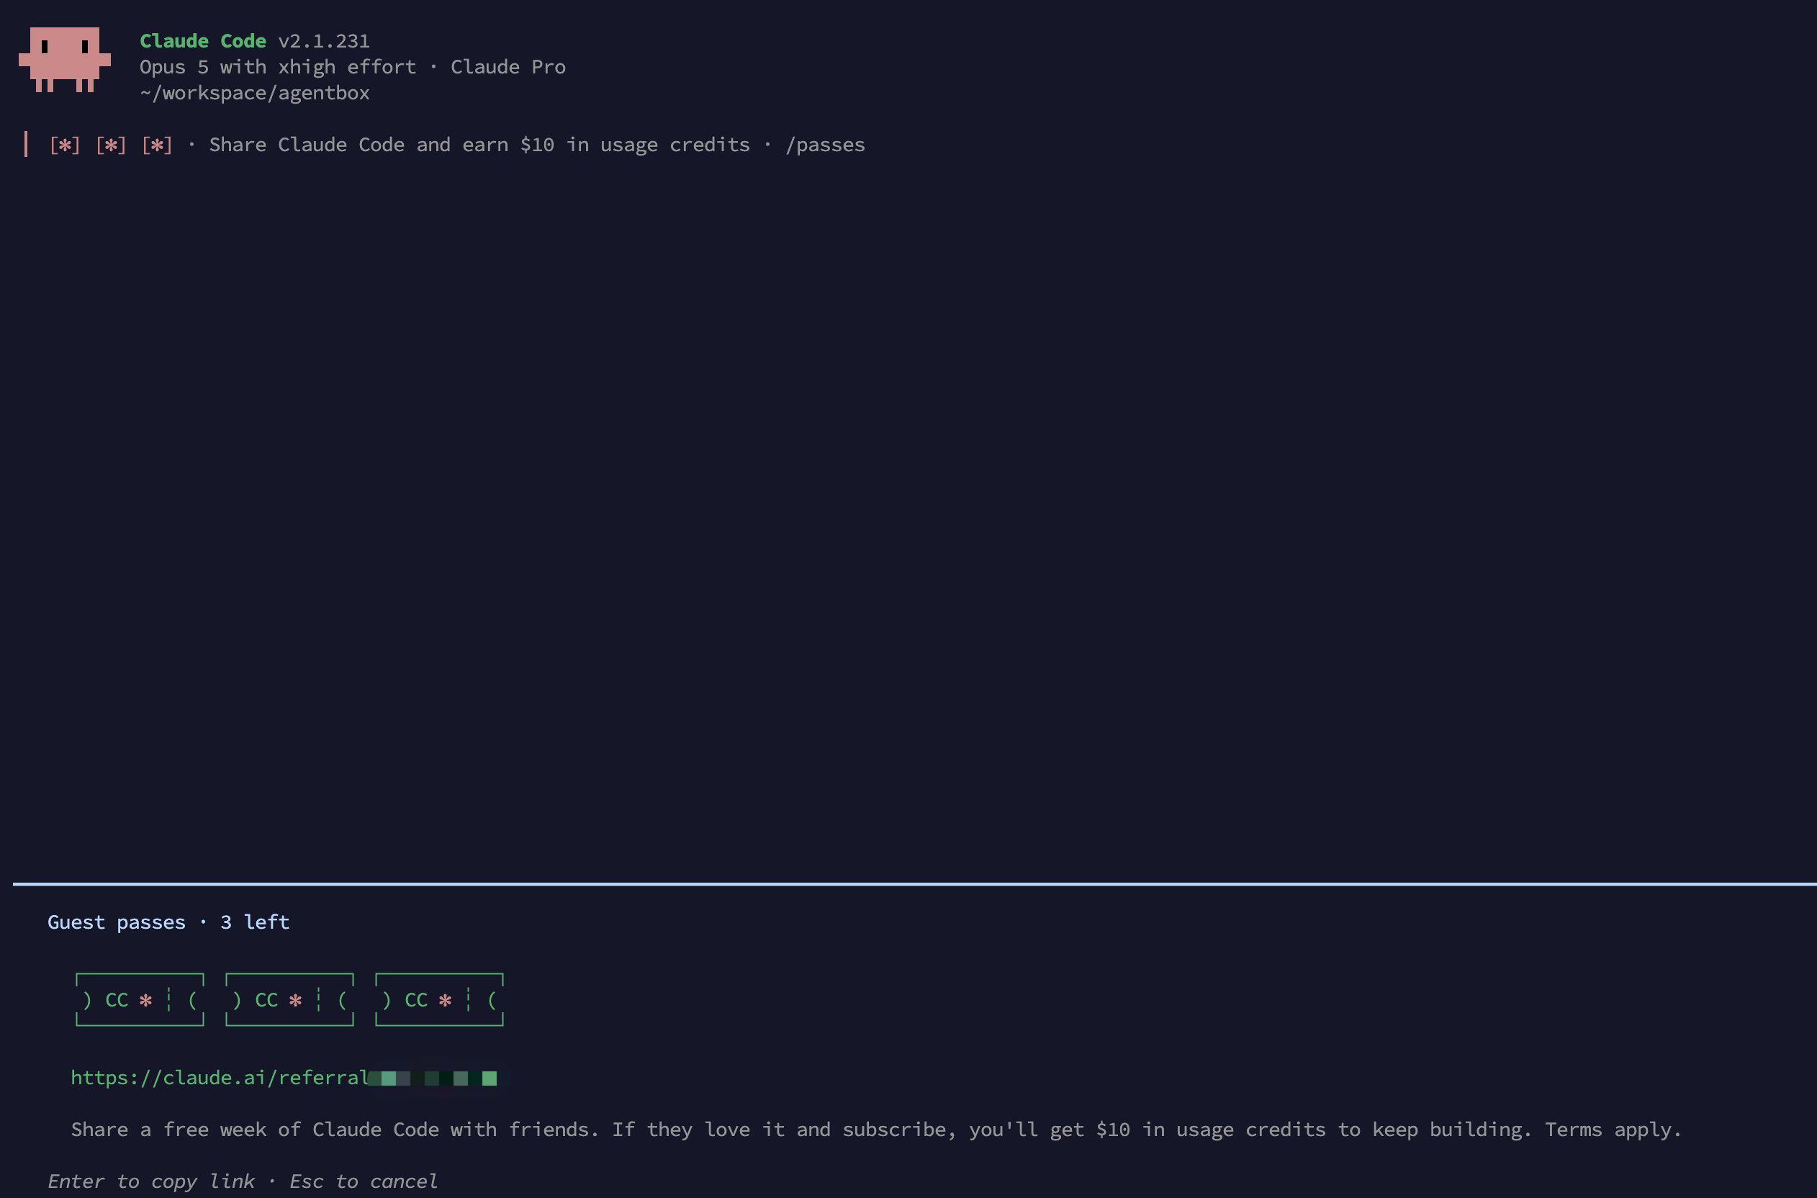Click the version number v2.1.231
The height and width of the screenshot is (1198, 1817).
point(324,40)
